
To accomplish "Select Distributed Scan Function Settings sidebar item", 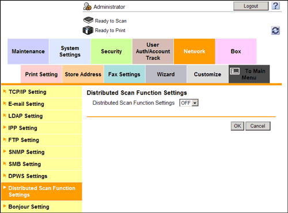I will [x=41, y=191].
